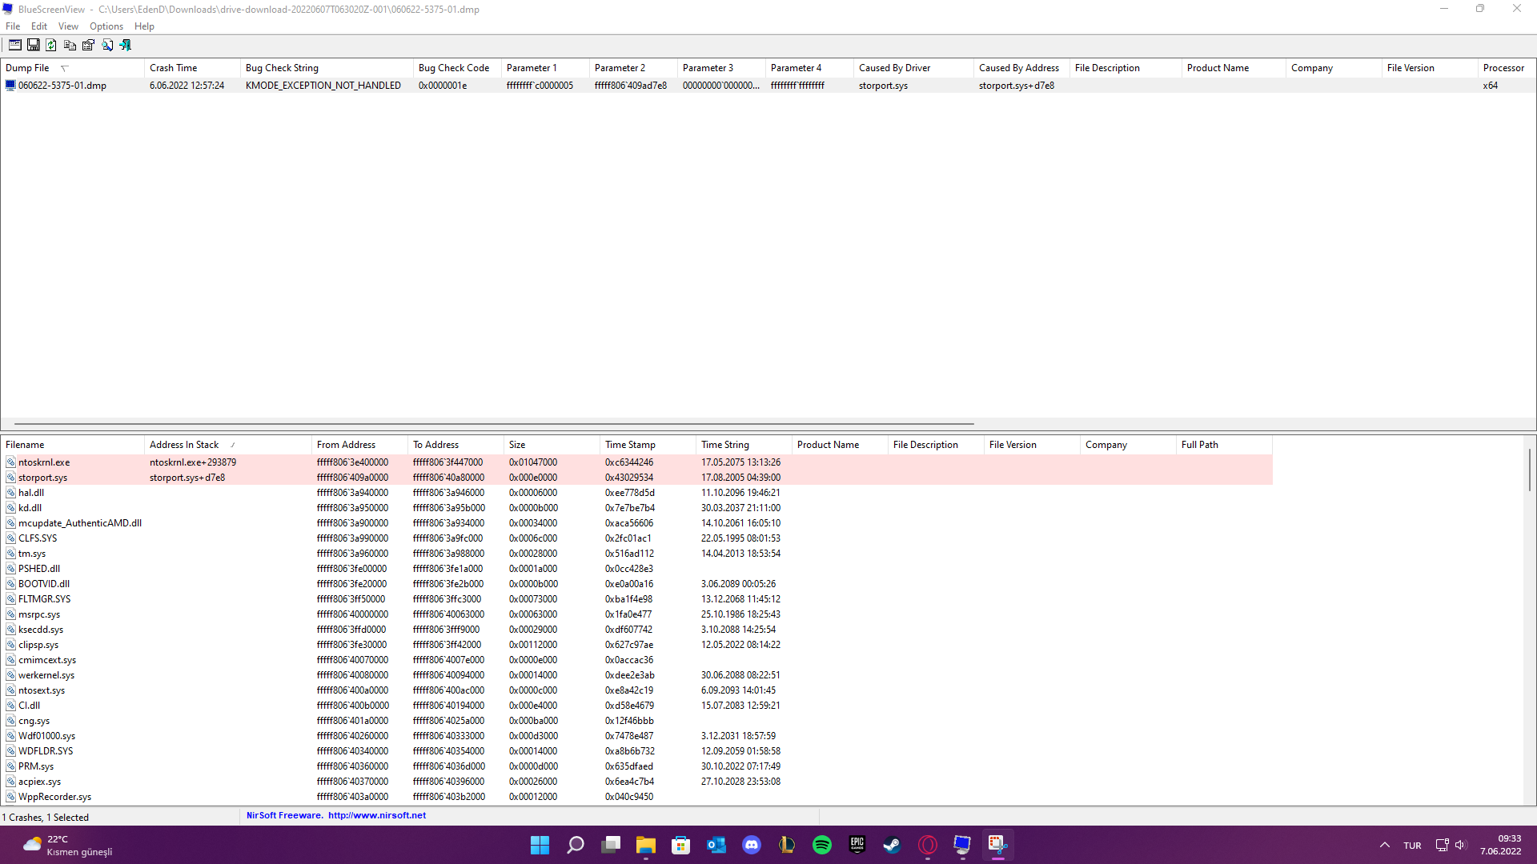
Task: Select the 060622-5375-01.dmp crash row
Action: click(62, 86)
